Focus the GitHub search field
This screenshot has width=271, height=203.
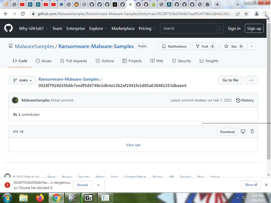point(192,28)
